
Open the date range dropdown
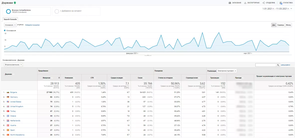(x=278, y=9)
